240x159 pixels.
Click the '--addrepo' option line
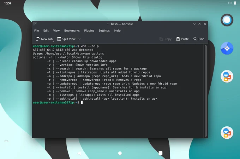[104, 76]
